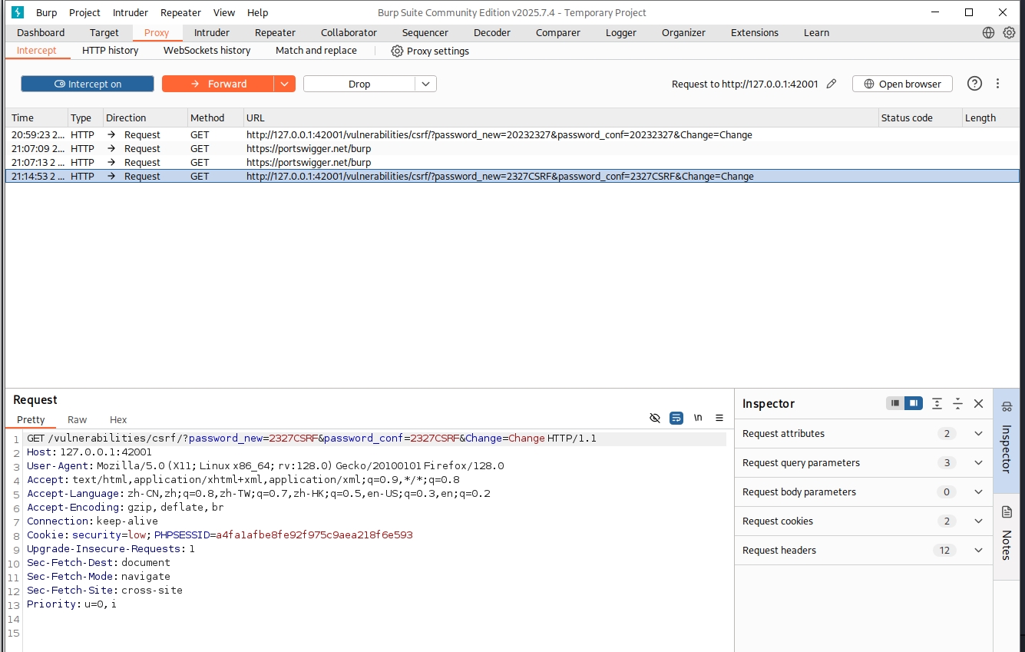Open the Help menu
Image resolution: width=1025 pixels, height=652 pixels.
[x=258, y=12]
